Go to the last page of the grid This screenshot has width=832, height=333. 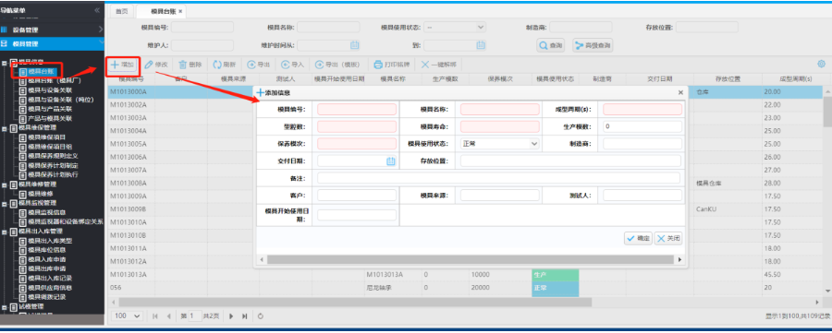[245, 316]
